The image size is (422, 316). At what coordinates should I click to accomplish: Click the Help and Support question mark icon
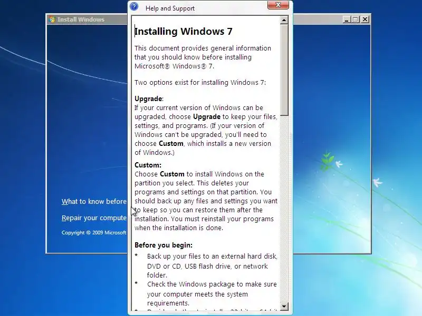click(x=134, y=6)
